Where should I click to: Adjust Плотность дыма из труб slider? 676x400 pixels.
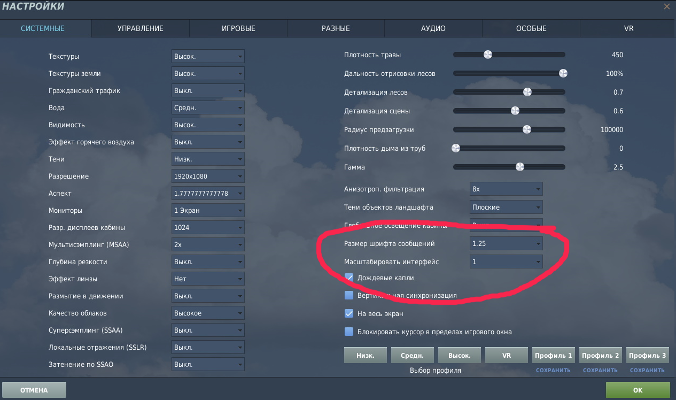pos(509,148)
